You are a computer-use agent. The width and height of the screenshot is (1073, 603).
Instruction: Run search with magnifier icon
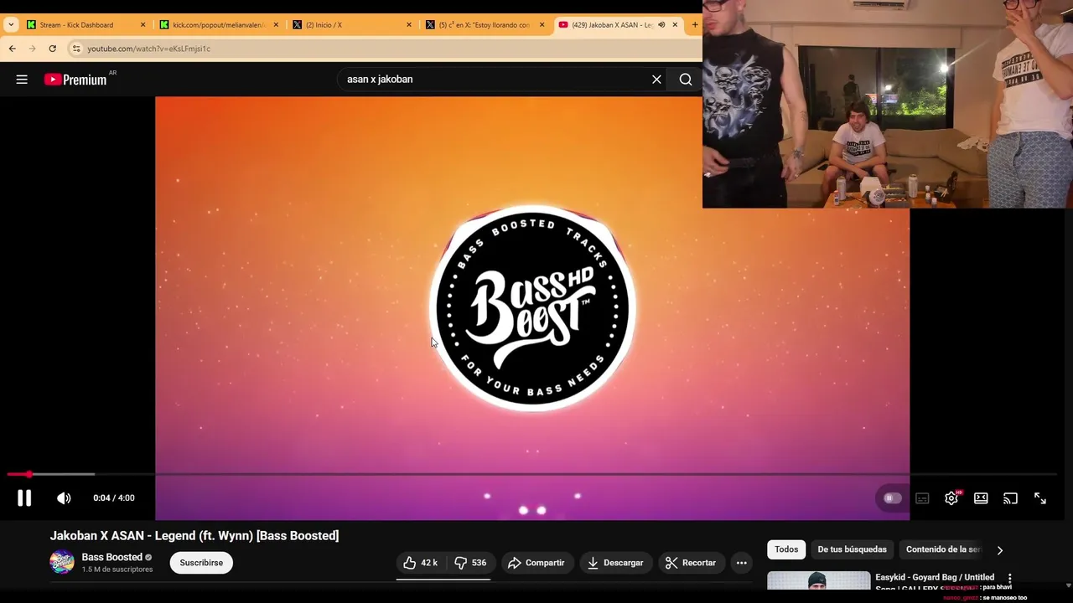[x=686, y=80]
